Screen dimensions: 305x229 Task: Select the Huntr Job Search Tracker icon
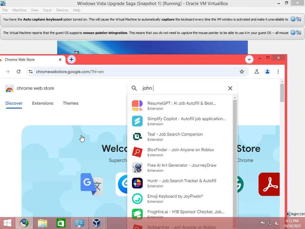[137, 183]
